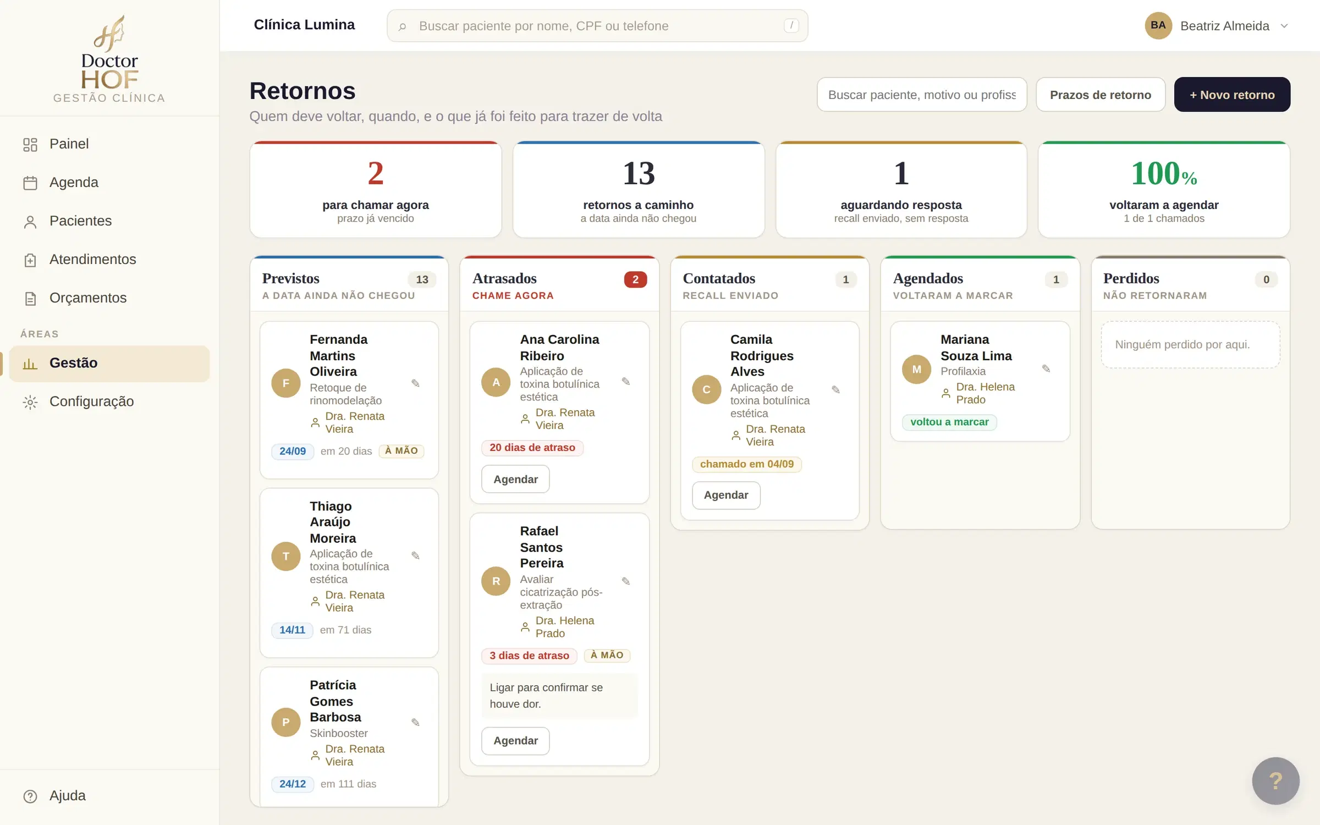The width and height of the screenshot is (1320, 825).
Task: Click the 'para chamar agora' summary card
Action: click(x=376, y=190)
